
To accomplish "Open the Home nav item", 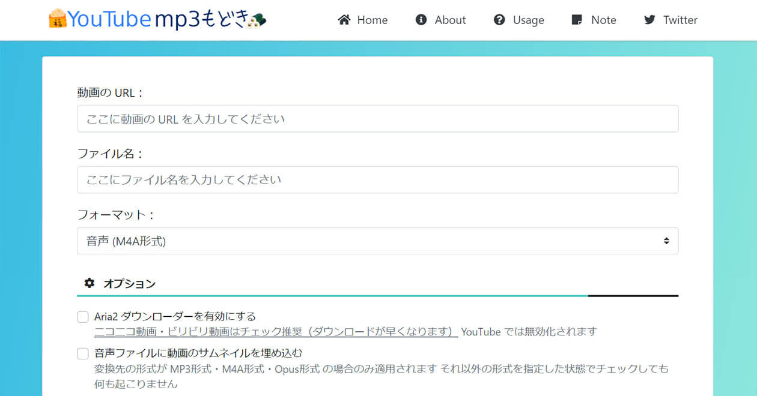I will (363, 20).
